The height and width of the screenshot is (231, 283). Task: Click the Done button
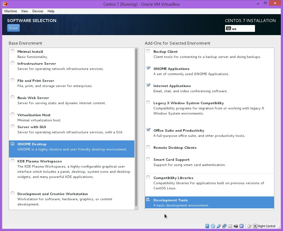coord(13,28)
